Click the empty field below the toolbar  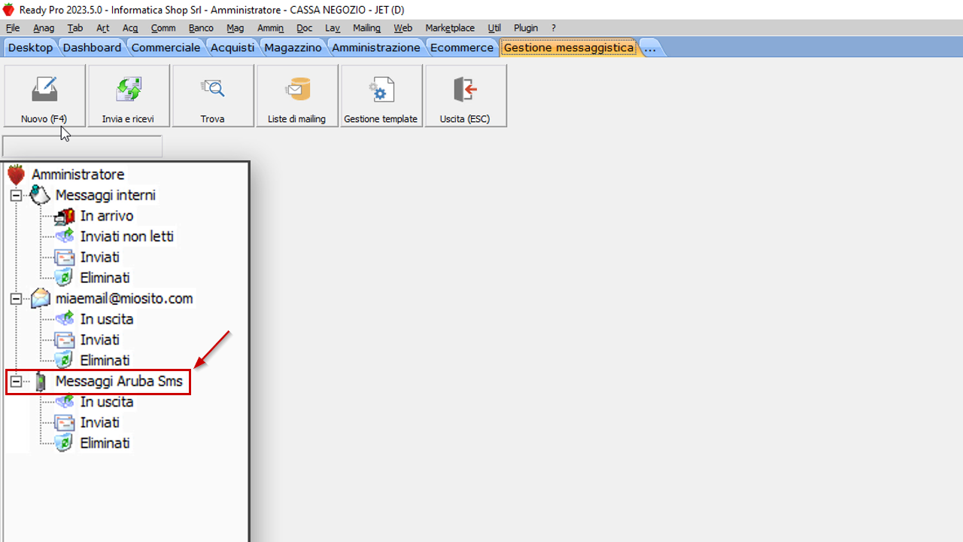[83, 146]
